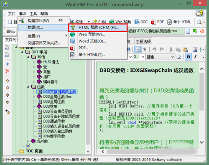The image size is (209, 165).
Task: Switch to the 主题选项 tab
Action: point(143,41)
